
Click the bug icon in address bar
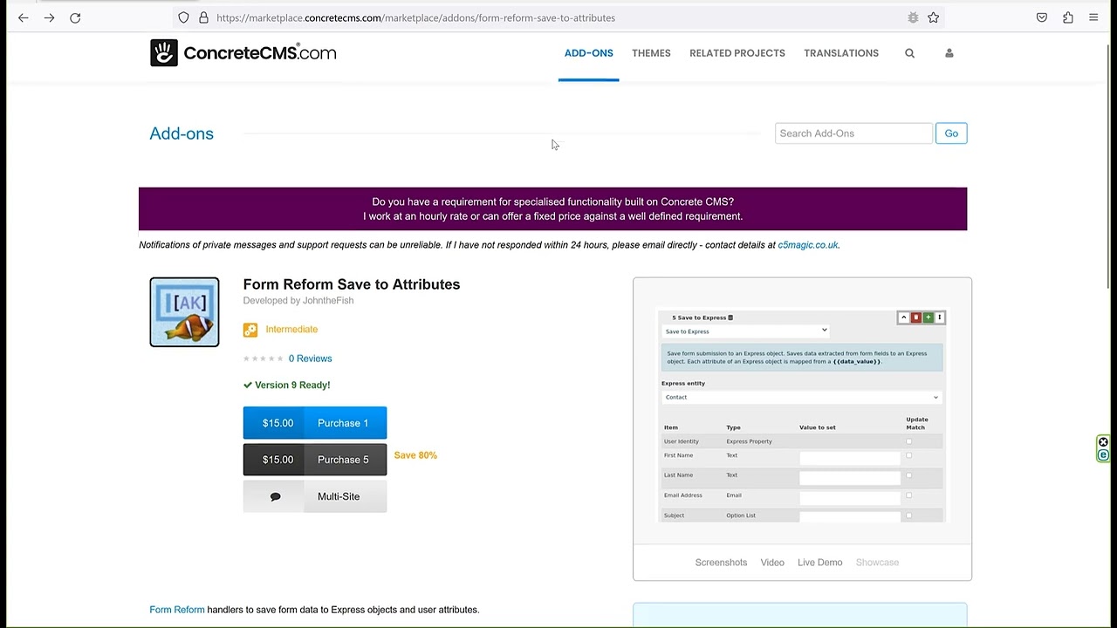click(x=913, y=17)
